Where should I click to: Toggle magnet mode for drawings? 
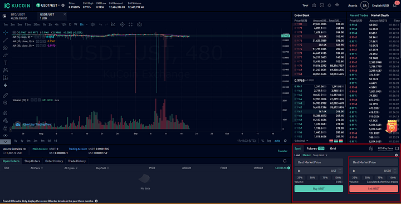(6, 113)
